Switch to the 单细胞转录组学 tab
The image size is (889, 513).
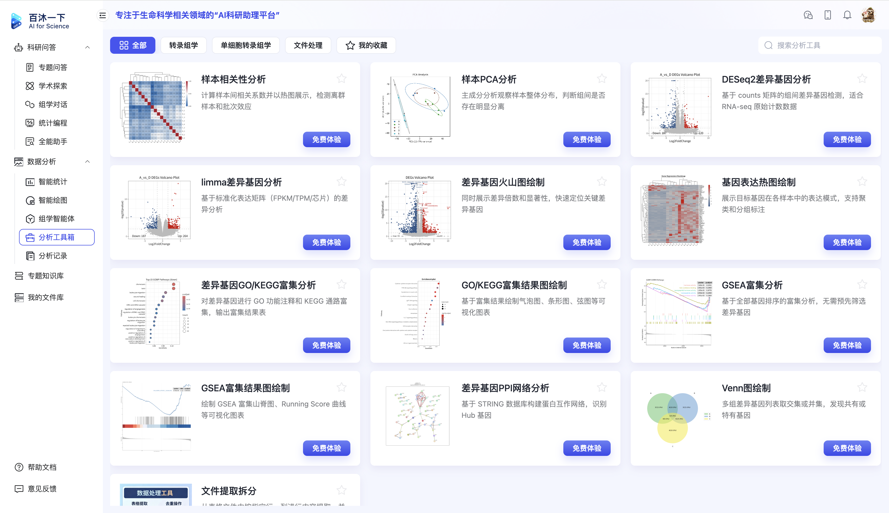(246, 46)
